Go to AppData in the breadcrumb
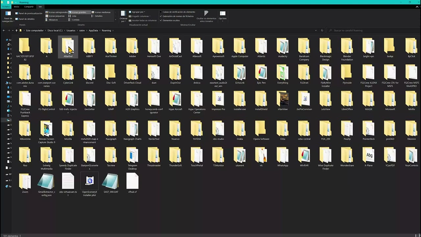Viewport: 421px width, 237px height. point(93,30)
